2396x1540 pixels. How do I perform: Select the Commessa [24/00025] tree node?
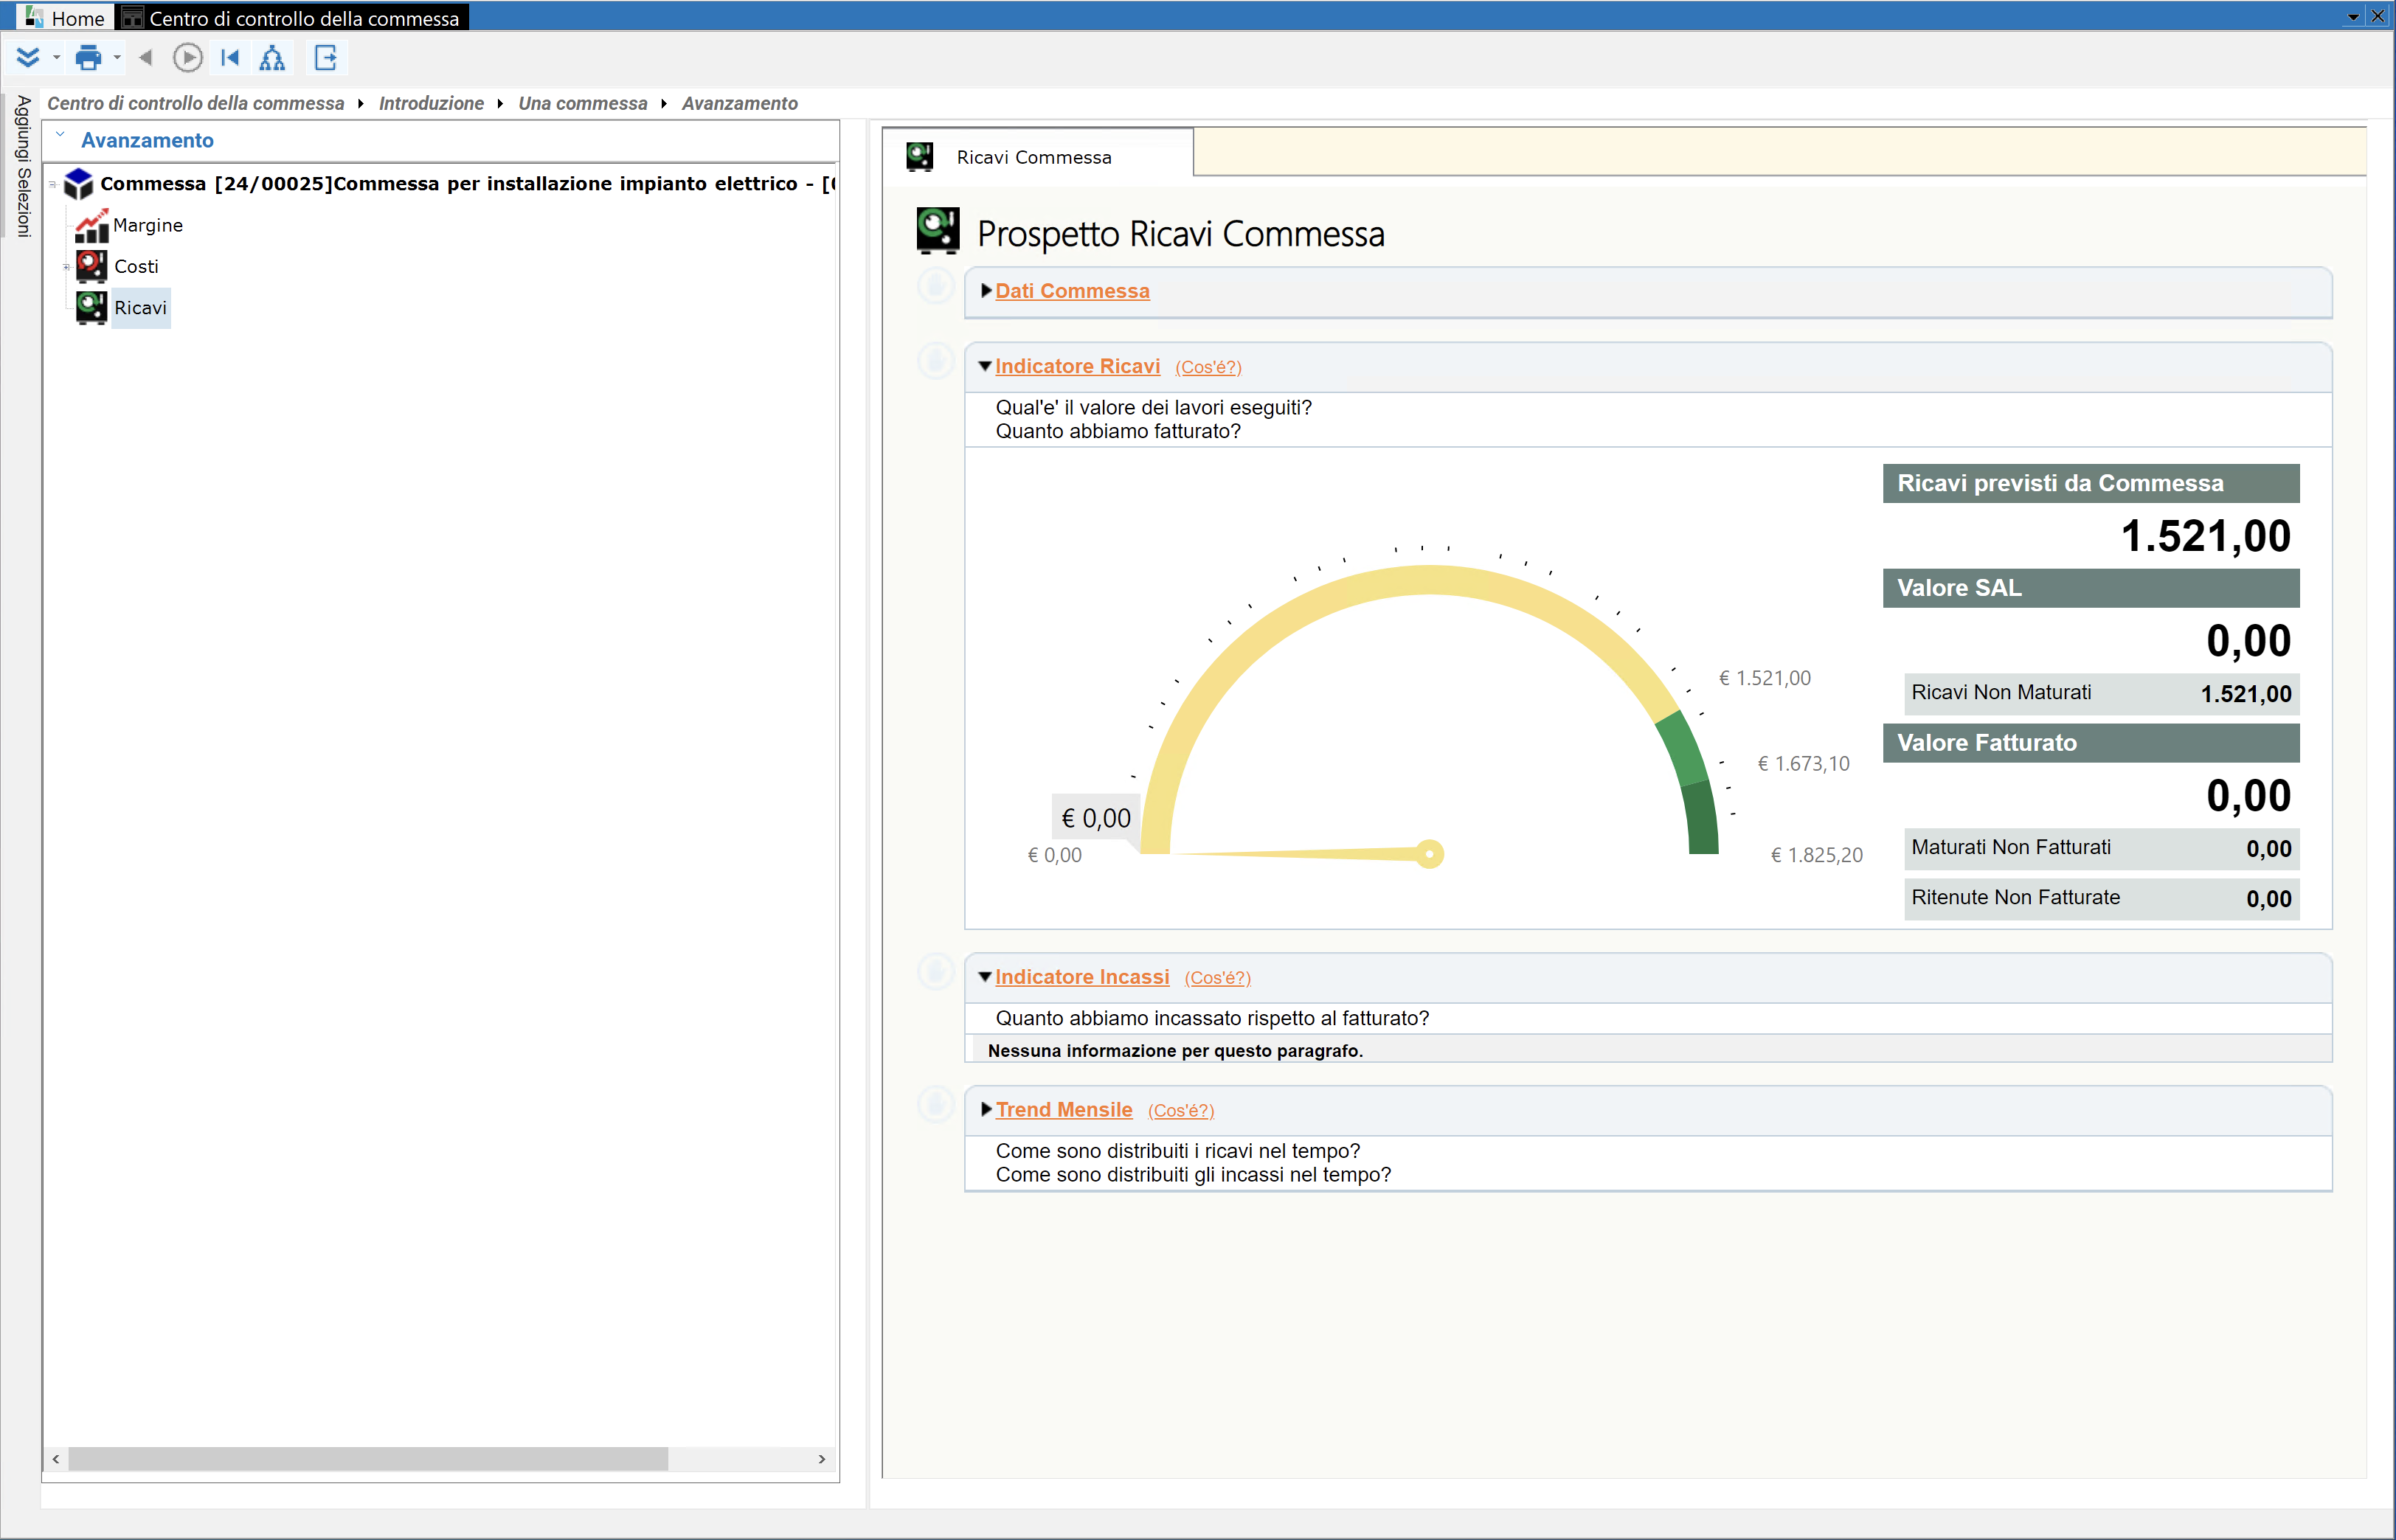click(x=468, y=183)
